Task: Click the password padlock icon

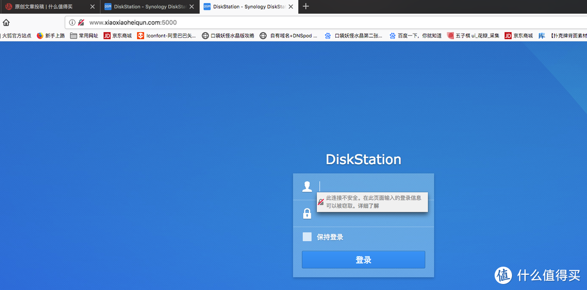Action: [307, 213]
